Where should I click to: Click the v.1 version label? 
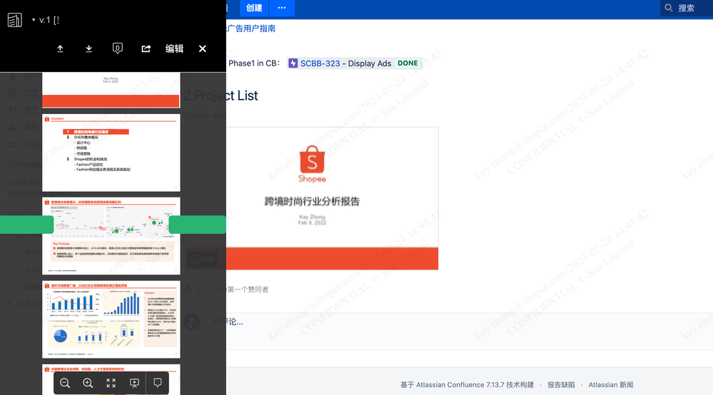44,20
